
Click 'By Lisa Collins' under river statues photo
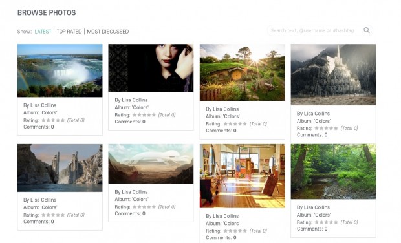(x=39, y=200)
